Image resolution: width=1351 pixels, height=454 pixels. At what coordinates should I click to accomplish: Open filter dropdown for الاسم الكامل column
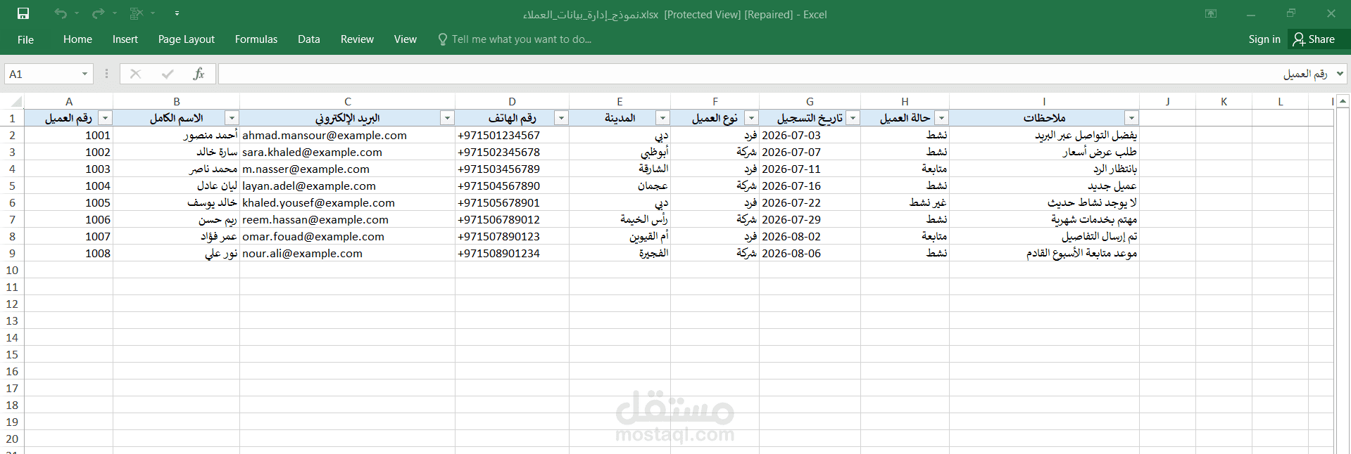point(232,118)
